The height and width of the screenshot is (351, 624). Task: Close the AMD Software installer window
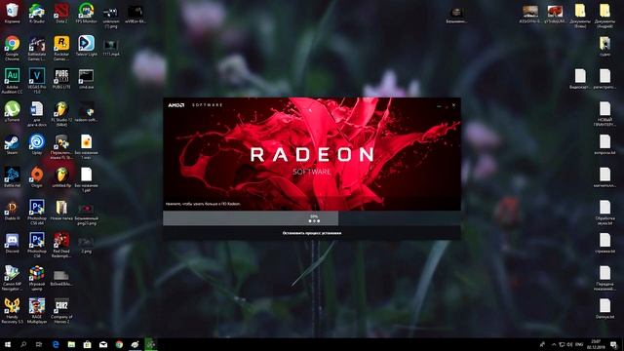click(453, 105)
